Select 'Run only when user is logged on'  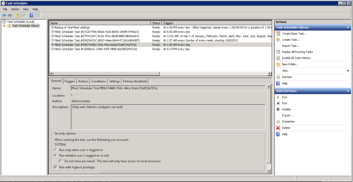(55, 150)
